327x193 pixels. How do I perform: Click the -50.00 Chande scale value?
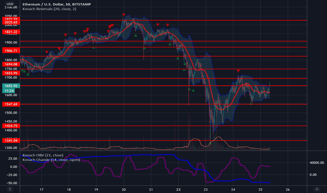tap(12, 183)
